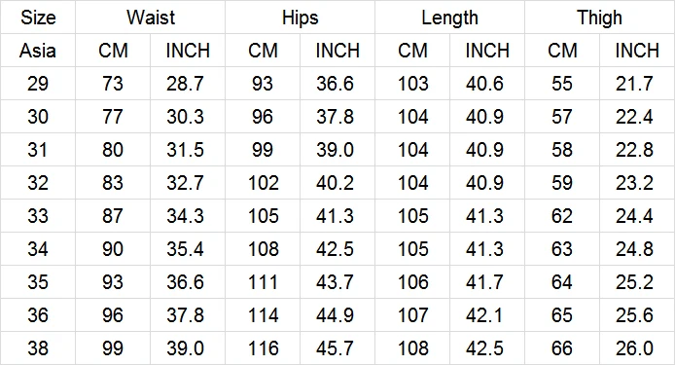Click the Hips column header
The width and height of the screenshot is (675, 365).
(300, 18)
